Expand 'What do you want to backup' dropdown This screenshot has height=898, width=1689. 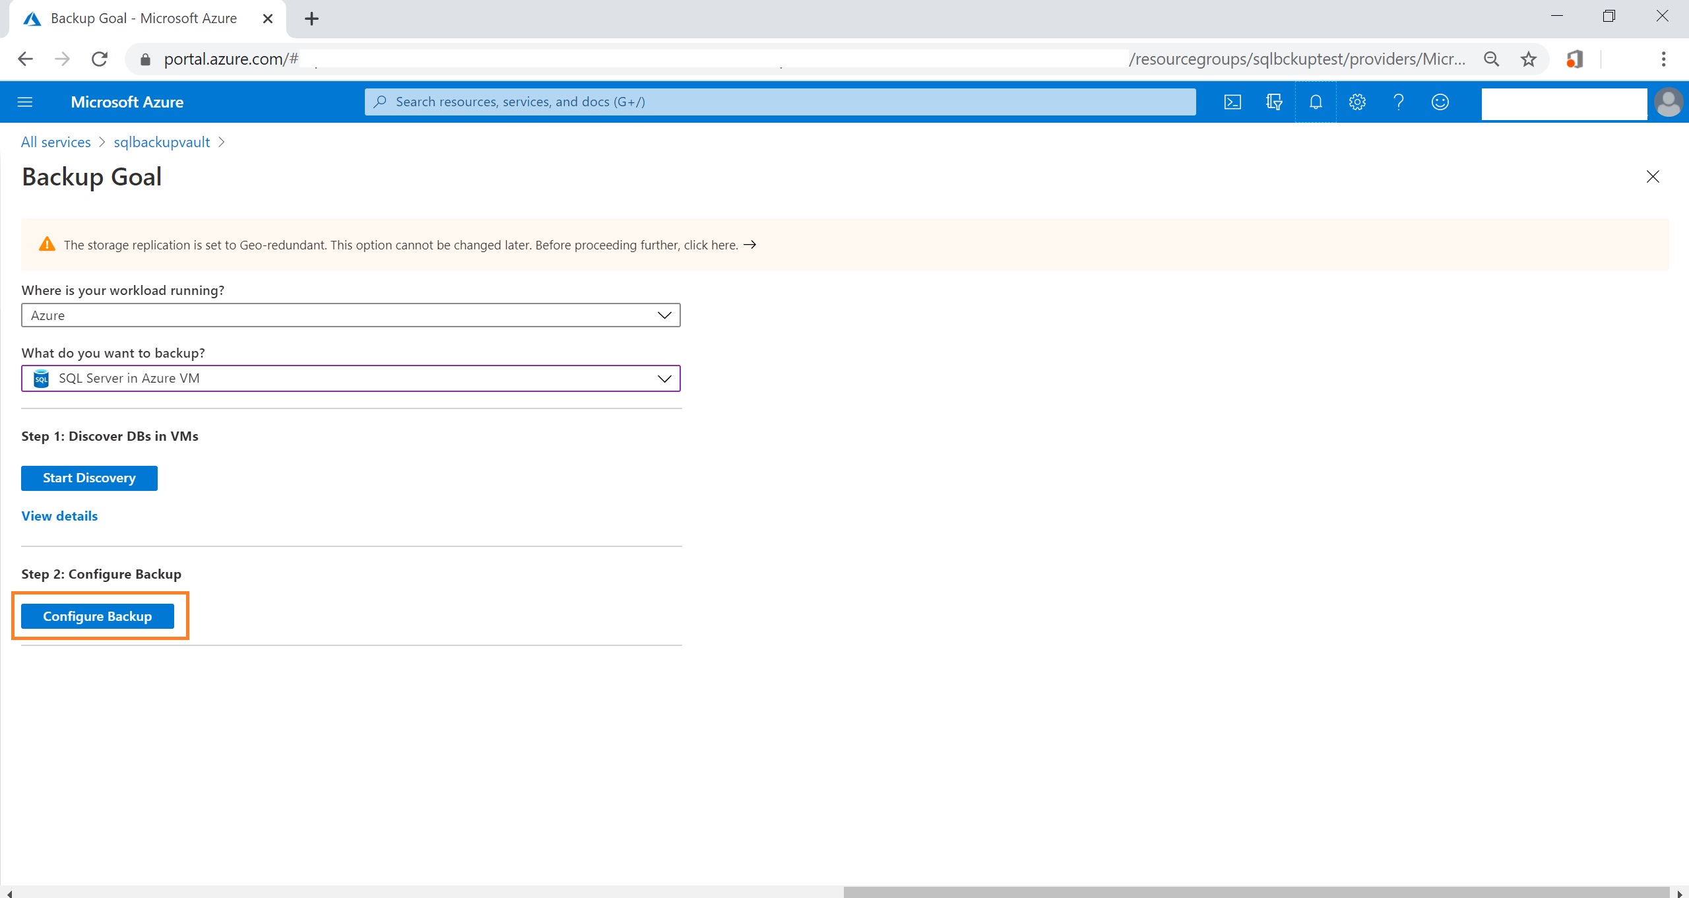350,378
